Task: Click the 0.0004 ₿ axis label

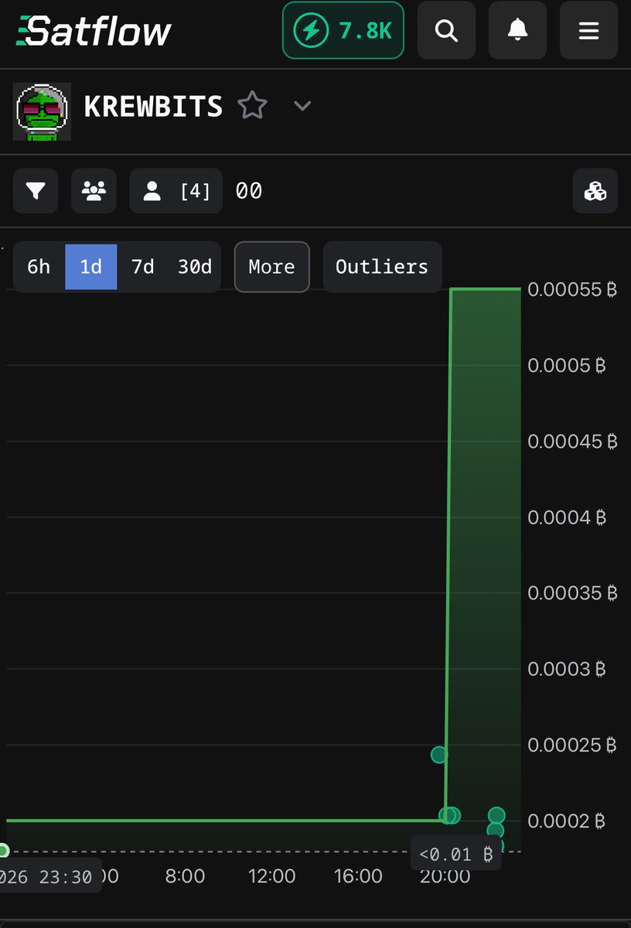Action: click(x=567, y=517)
